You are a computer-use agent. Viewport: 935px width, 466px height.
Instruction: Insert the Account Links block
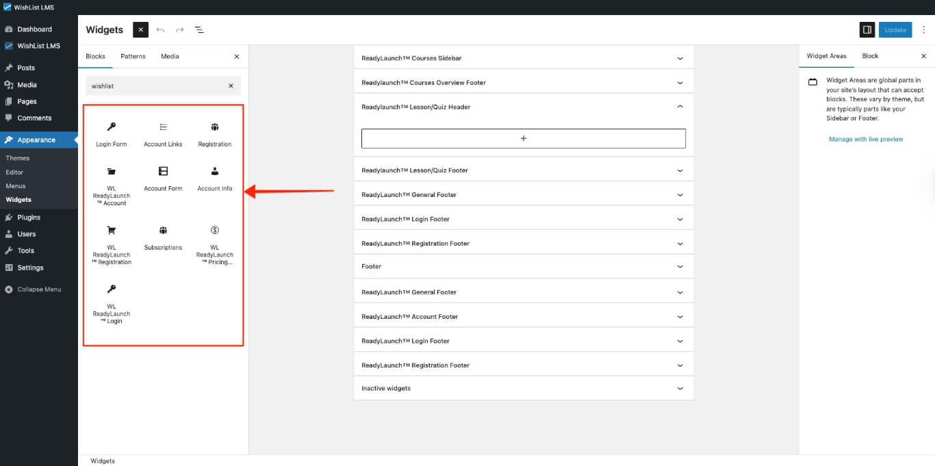click(163, 134)
